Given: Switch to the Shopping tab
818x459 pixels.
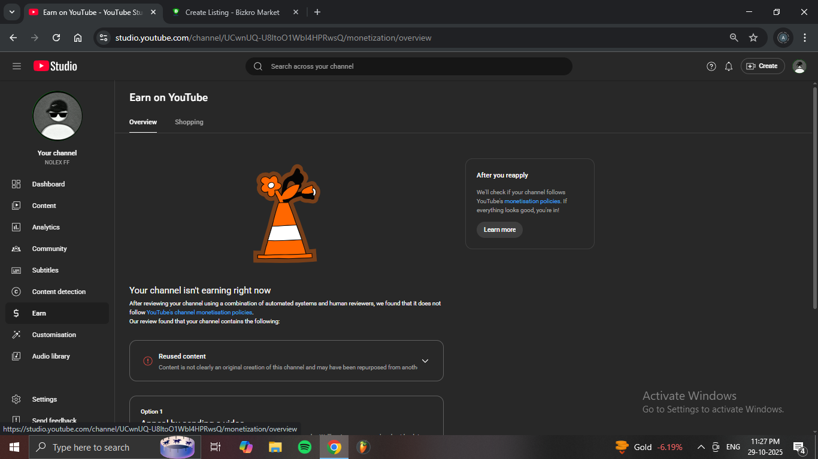Looking at the screenshot, I should [189, 122].
